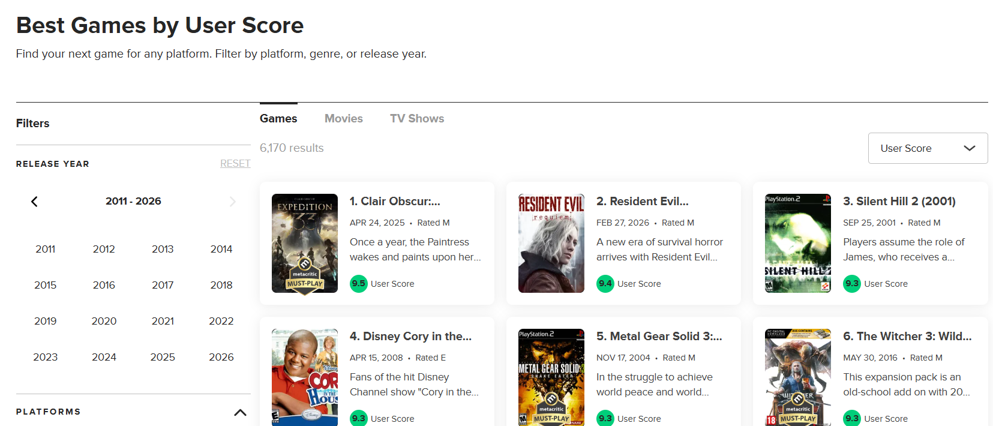Select release year 2015
The height and width of the screenshot is (426, 993).
tap(46, 285)
